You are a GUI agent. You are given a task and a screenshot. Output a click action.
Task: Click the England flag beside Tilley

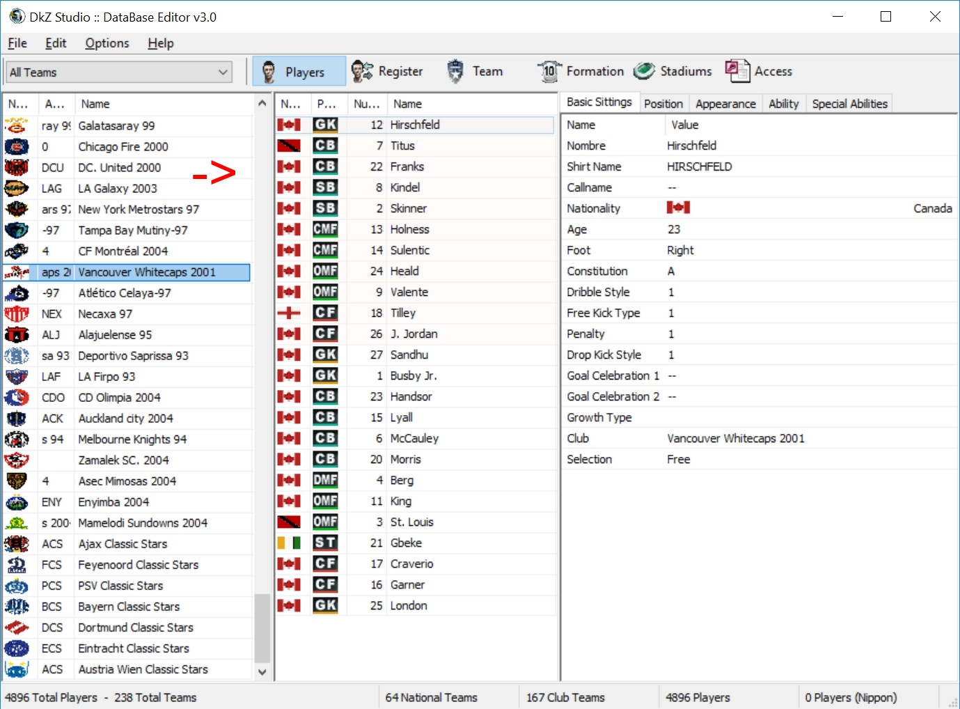click(x=289, y=313)
